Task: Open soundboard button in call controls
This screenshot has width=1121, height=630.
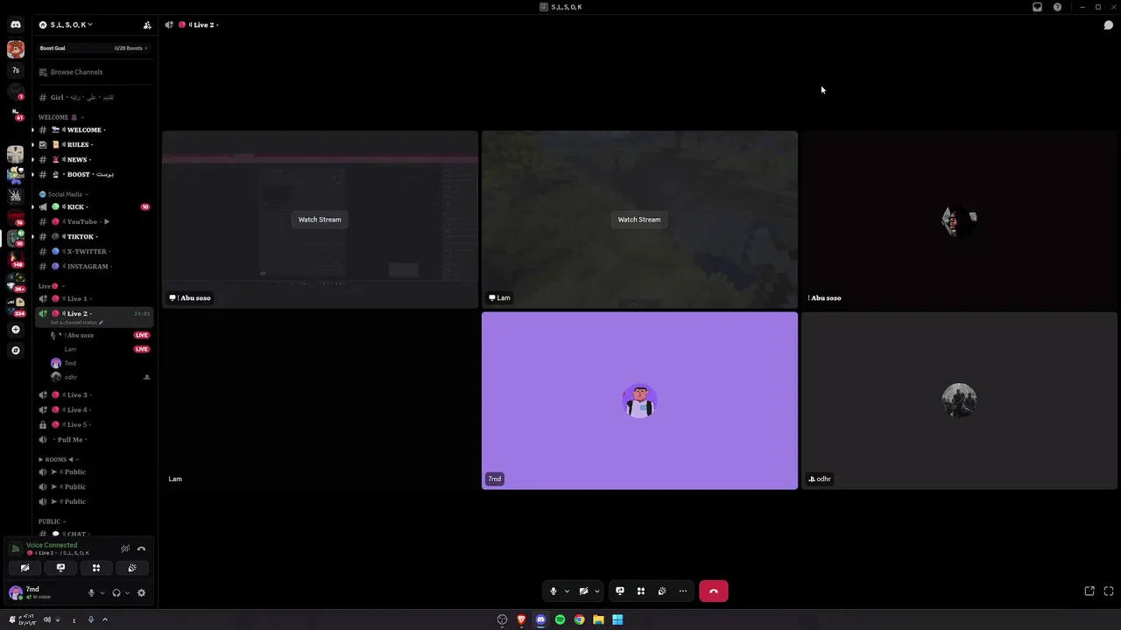Action: point(661,591)
